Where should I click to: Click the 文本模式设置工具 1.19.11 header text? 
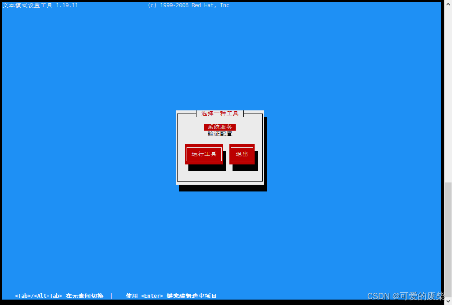coord(40,5)
